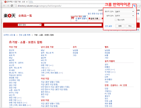
Task: Open the 라쿠텐 시장 홈 breadcrumb link
Action: pos(9,35)
